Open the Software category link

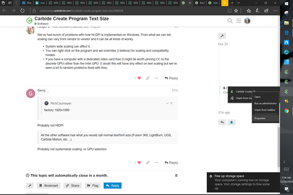click(42, 24)
